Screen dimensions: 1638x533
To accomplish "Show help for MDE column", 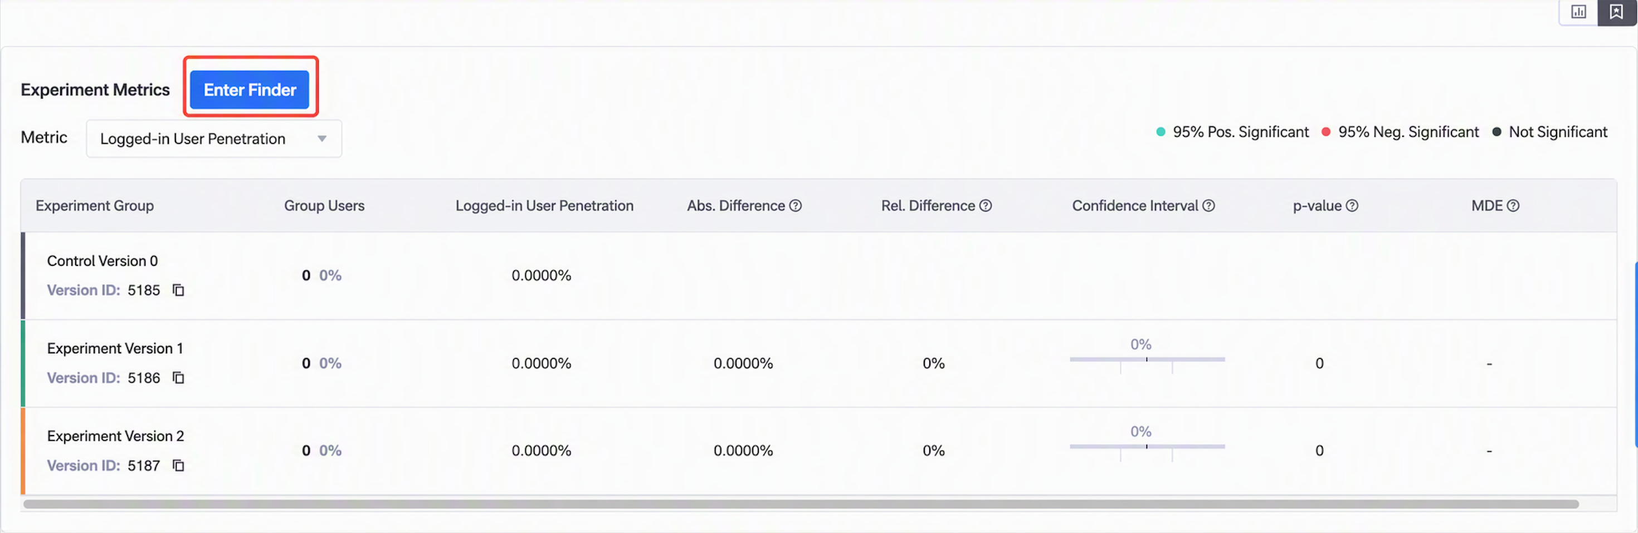I will click(x=1513, y=206).
